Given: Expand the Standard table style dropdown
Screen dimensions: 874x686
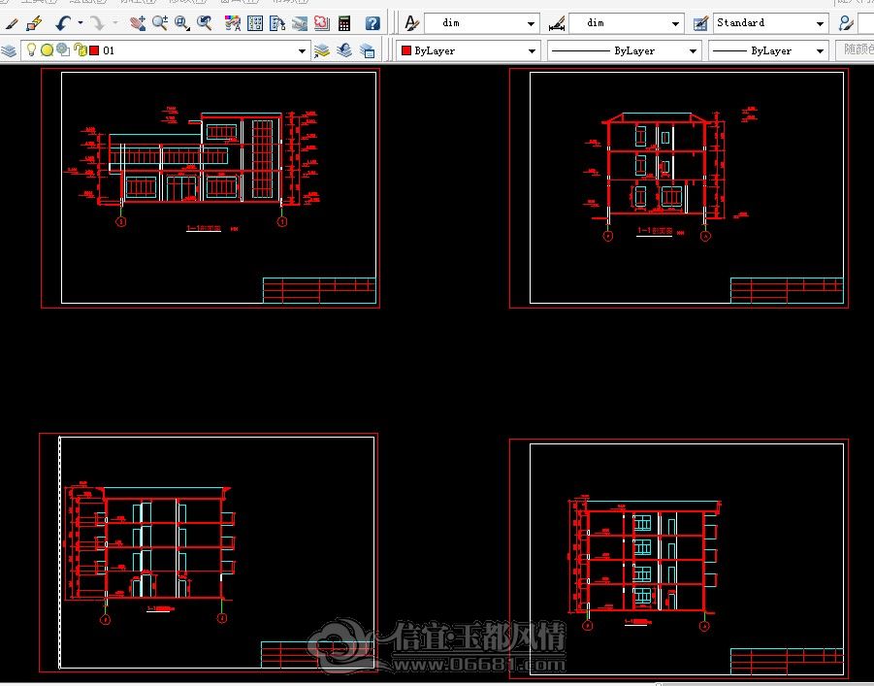Looking at the screenshot, I should (x=820, y=23).
